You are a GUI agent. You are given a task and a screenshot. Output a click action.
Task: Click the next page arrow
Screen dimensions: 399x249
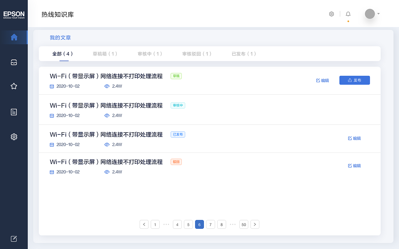tap(255, 224)
